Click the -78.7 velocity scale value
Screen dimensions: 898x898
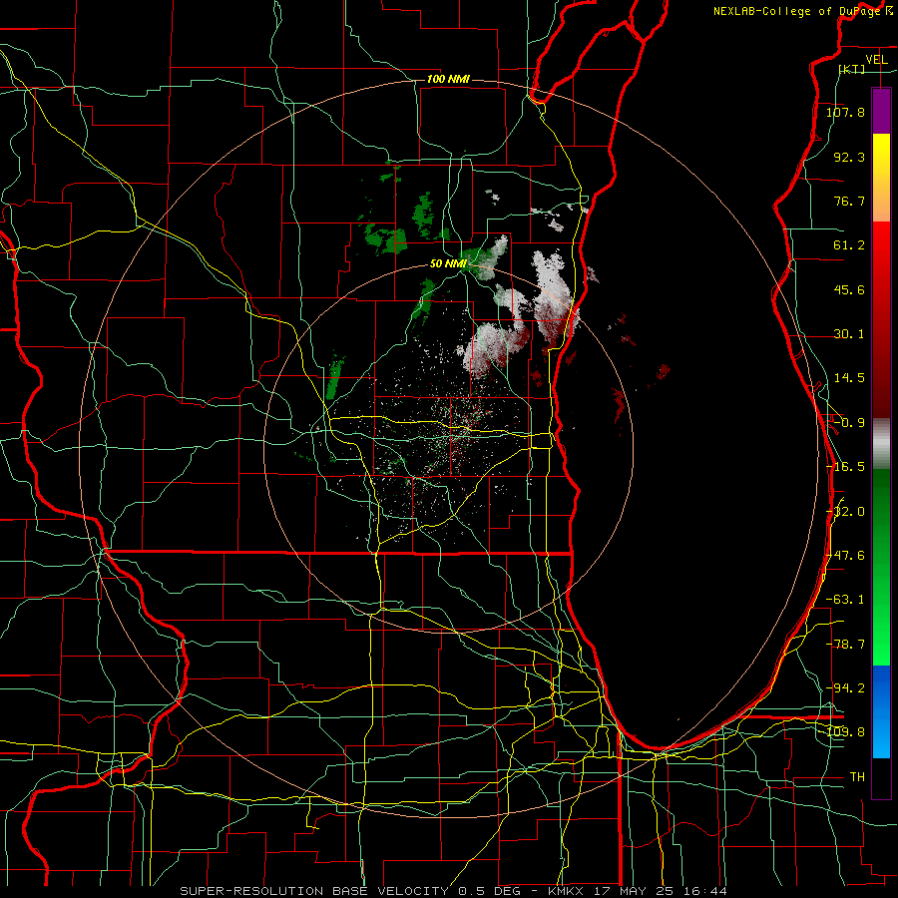pos(845,645)
